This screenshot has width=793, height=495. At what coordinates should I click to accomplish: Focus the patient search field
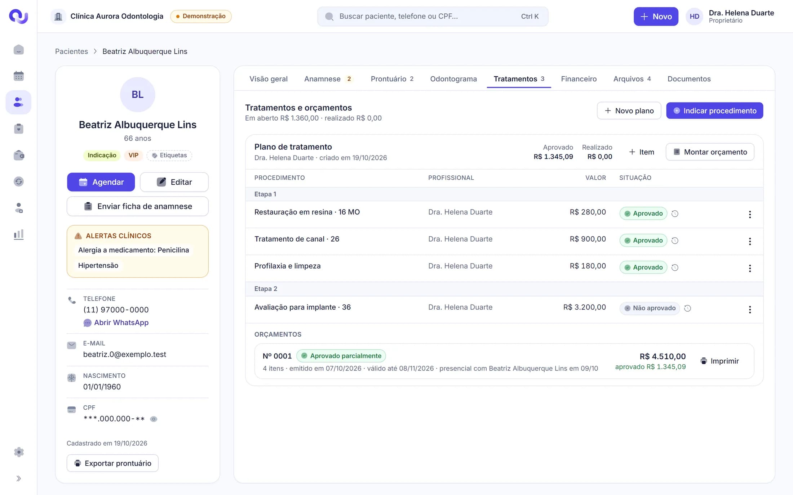433,16
